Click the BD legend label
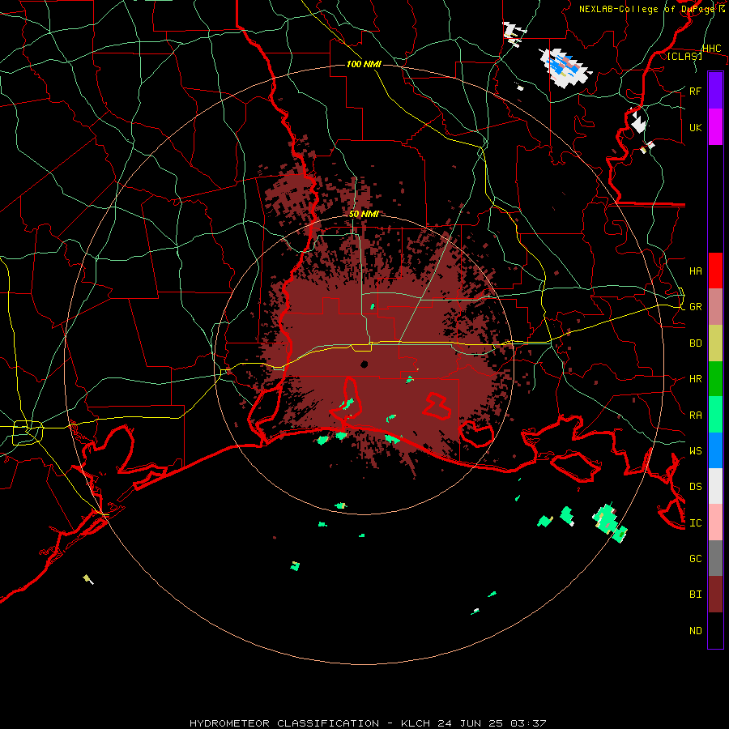Viewport: 729px width, 729px height. [696, 343]
